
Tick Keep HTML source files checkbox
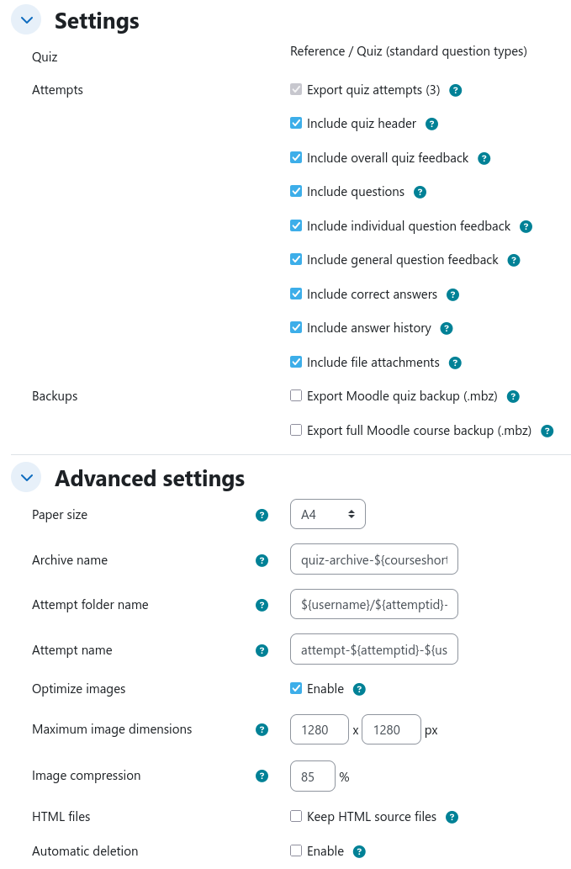coord(296,816)
